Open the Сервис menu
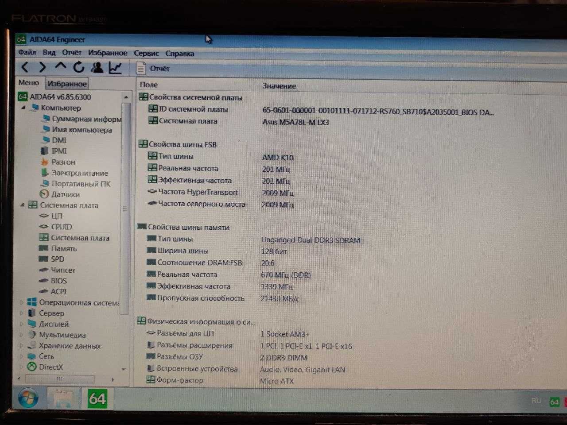This screenshot has width=567, height=425. tap(146, 53)
